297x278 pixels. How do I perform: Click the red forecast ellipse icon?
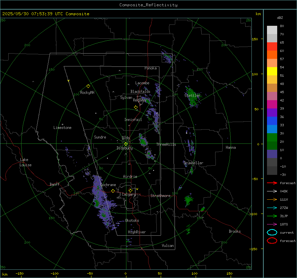coord(272,241)
